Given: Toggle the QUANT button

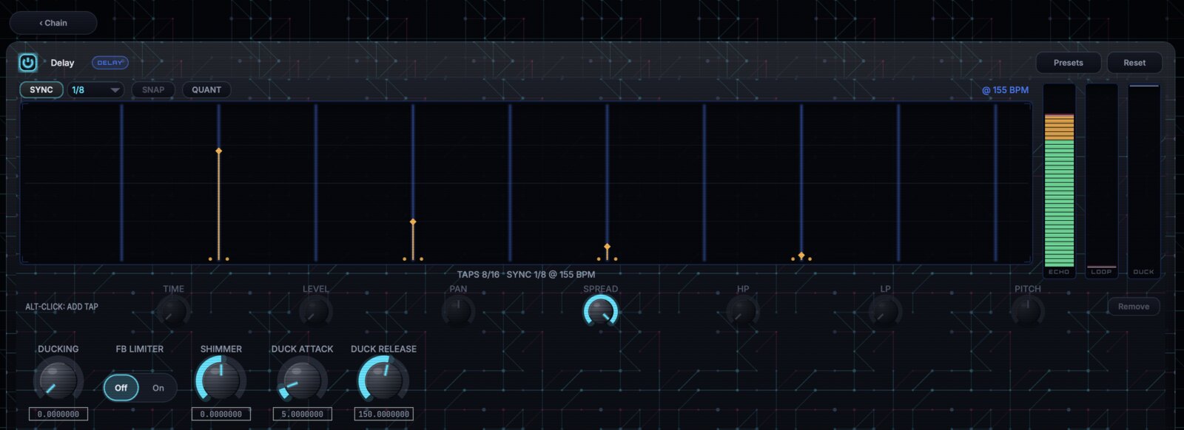Looking at the screenshot, I should tap(206, 90).
